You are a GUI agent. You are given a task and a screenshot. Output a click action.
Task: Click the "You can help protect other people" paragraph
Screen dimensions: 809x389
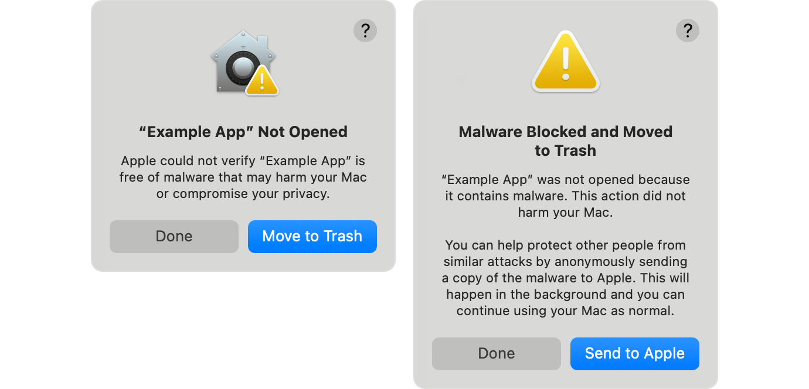tap(566, 278)
